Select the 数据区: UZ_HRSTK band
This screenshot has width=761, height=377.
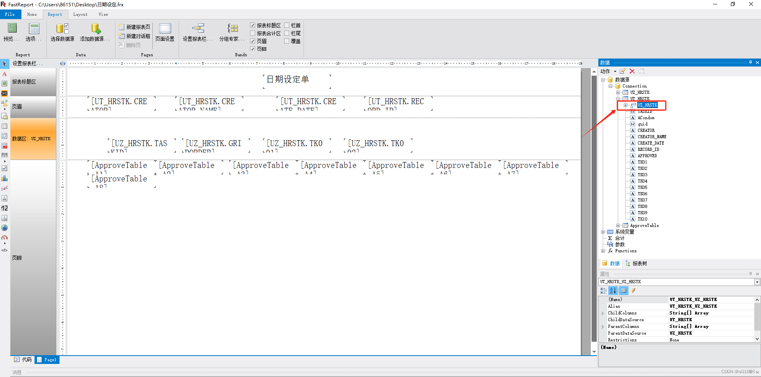33,139
